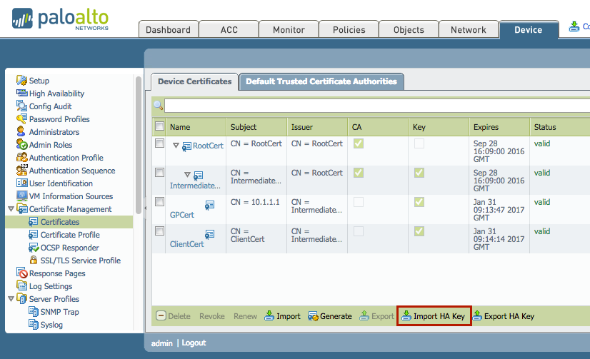Viewport: 590px width, 359px height.
Task: Click the Authentication Sequence icon
Action: (x=22, y=170)
